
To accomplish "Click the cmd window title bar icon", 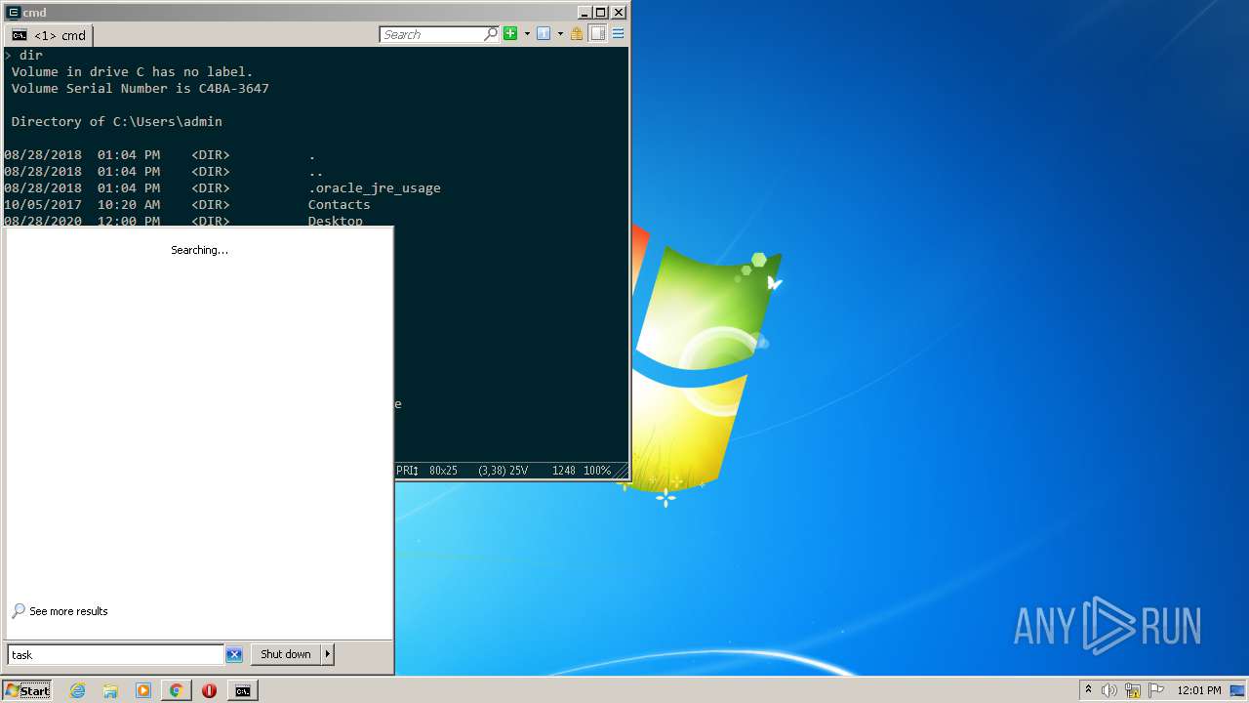I will (13, 13).
